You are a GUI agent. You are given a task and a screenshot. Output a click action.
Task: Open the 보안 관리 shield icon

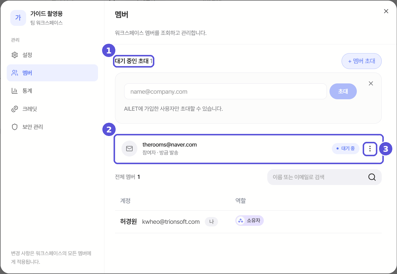[x=15, y=127]
